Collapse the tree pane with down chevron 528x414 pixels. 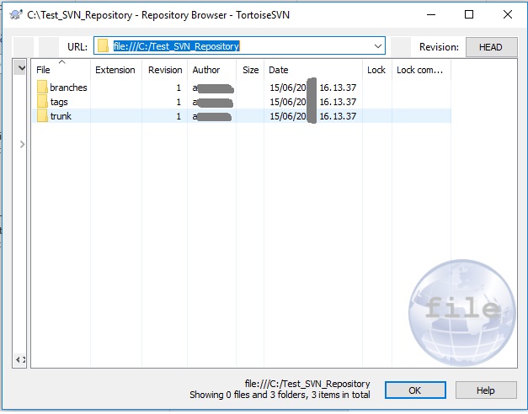[x=22, y=68]
